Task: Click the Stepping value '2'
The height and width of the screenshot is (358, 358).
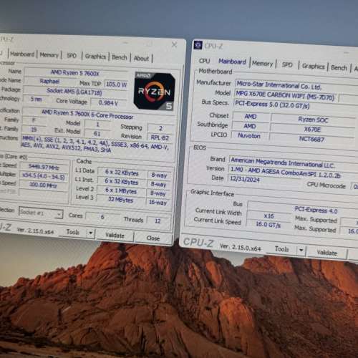Action: click(160, 128)
